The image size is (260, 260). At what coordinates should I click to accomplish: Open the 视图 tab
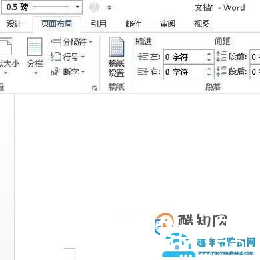[x=202, y=24]
